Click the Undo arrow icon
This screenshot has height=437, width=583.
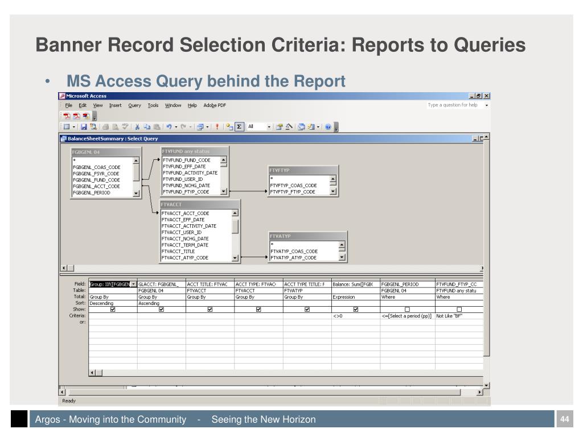click(x=169, y=127)
